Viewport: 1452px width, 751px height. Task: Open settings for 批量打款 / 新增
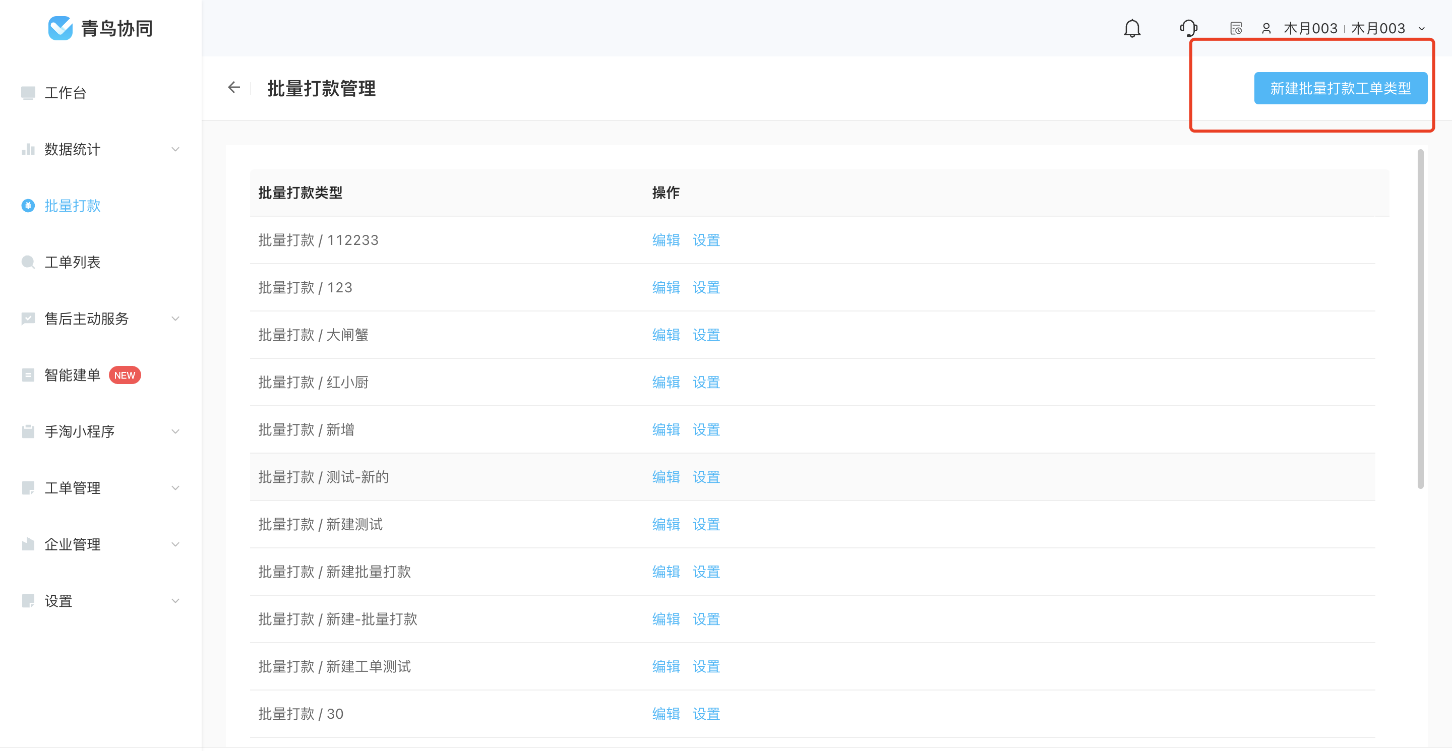(x=706, y=429)
